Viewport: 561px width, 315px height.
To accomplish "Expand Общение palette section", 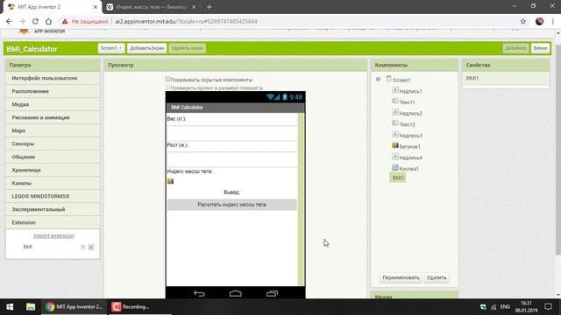I will coord(53,157).
